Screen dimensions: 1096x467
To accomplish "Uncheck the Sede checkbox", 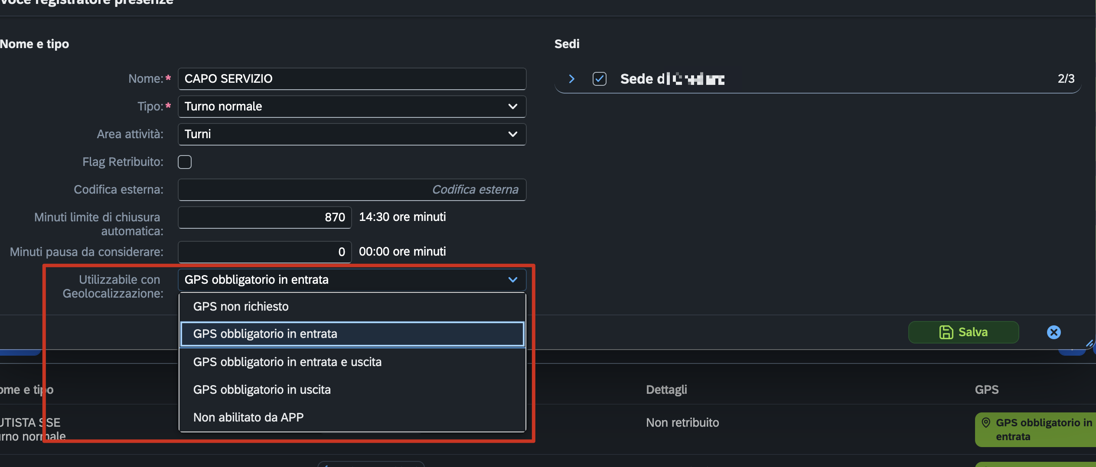I will tap(600, 79).
